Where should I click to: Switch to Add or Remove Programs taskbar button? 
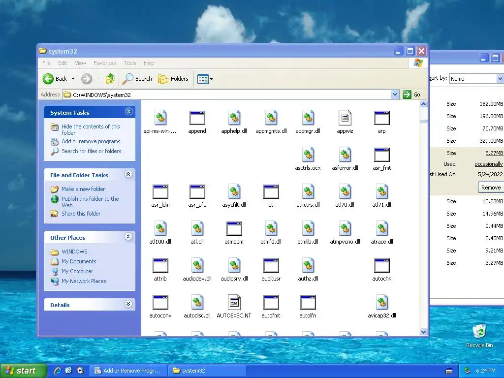pyautogui.click(x=127, y=371)
